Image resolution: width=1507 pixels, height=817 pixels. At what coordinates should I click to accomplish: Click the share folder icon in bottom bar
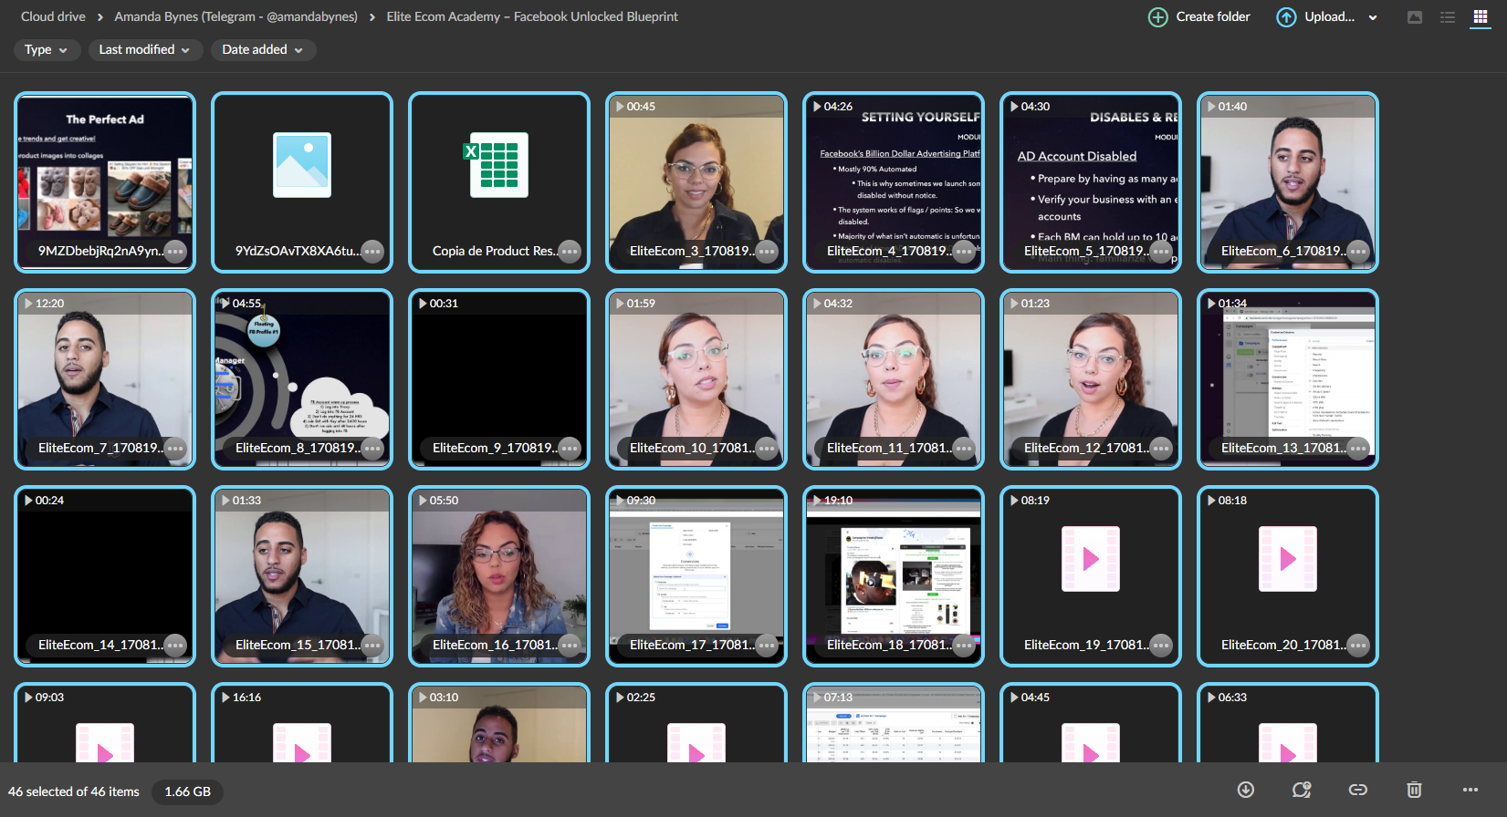coord(1302,790)
